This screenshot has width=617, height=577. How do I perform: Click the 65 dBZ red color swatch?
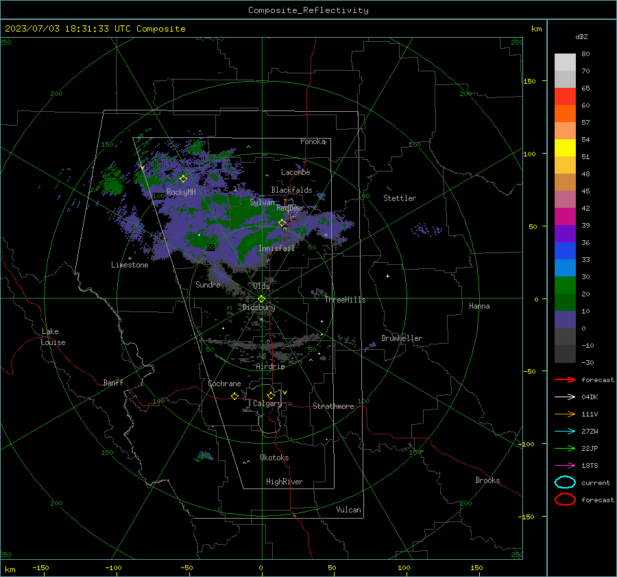(565, 96)
